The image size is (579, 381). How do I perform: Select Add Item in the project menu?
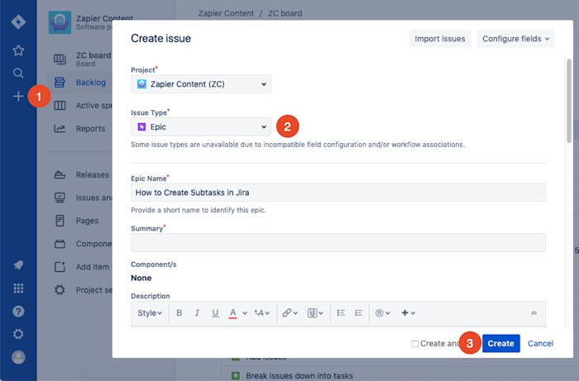(93, 267)
